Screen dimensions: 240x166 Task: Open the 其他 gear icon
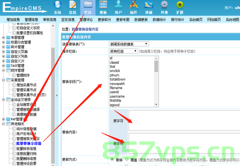point(164,5)
